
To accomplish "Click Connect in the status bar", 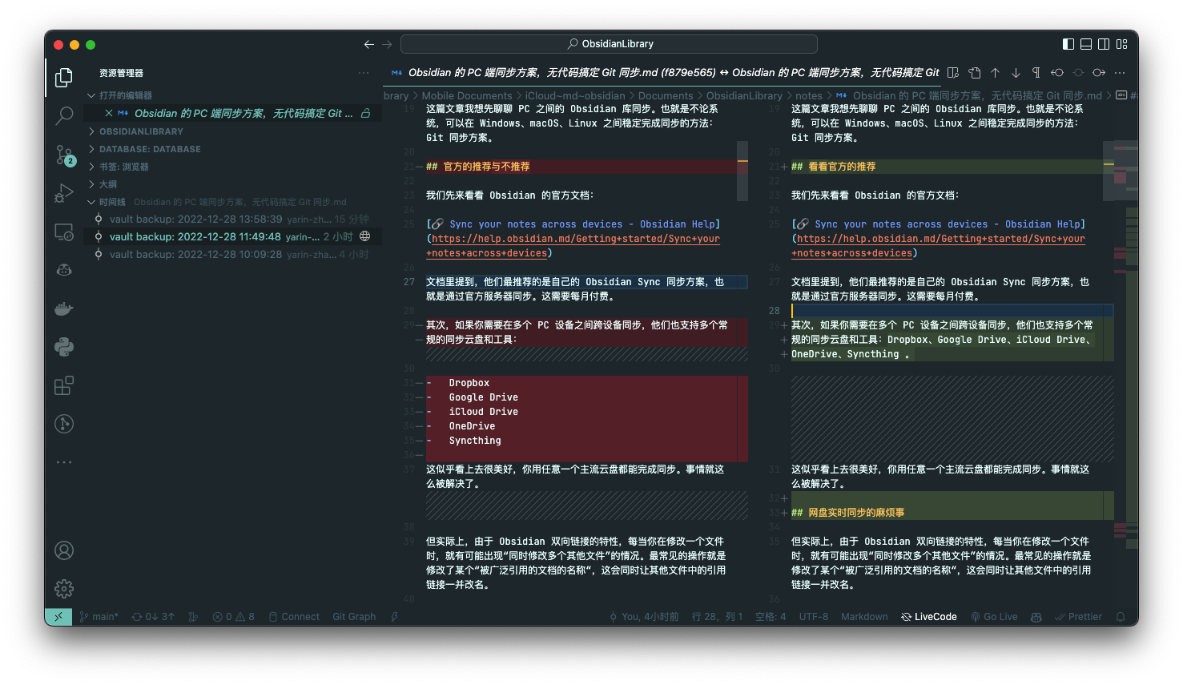I will coord(294,617).
